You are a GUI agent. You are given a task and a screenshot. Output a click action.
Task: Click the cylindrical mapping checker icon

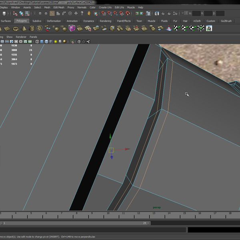(184, 28)
